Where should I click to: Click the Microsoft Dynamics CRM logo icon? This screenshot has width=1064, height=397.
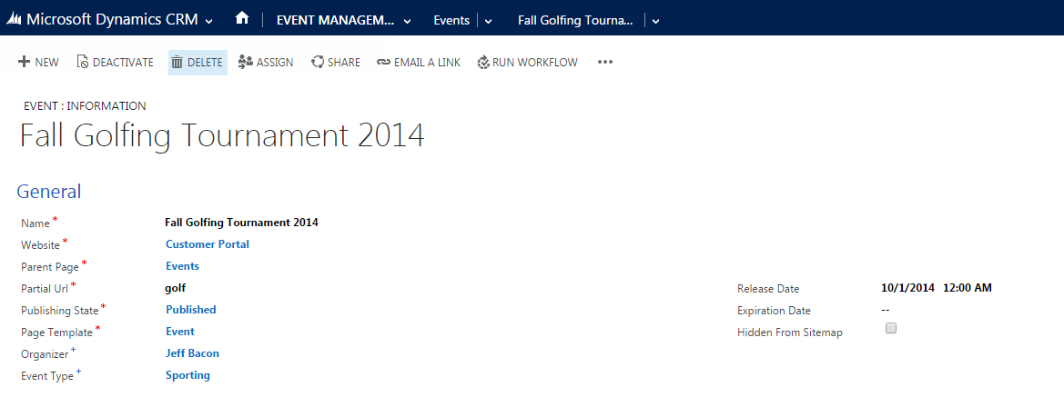[15, 20]
